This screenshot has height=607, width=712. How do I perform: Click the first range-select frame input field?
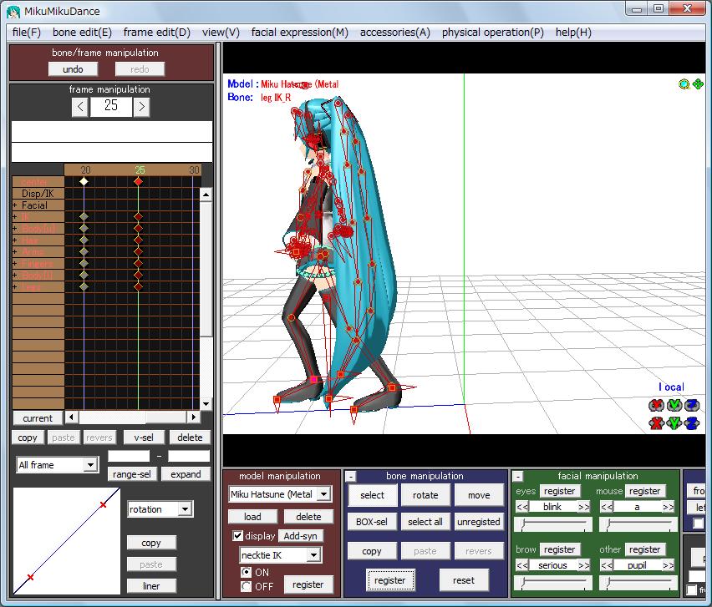pyautogui.click(x=129, y=456)
